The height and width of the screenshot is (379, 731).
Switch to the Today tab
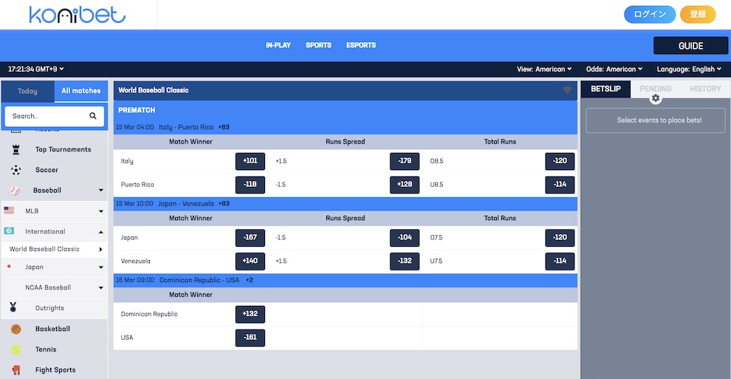pos(27,92)
